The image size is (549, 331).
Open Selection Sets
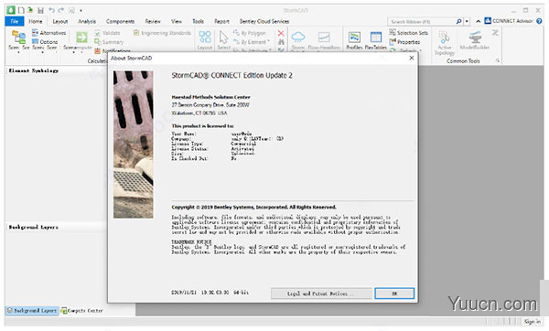tap(409, 33)
